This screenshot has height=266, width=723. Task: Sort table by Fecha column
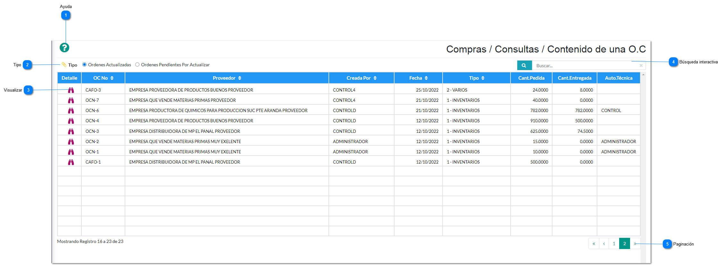419,78
